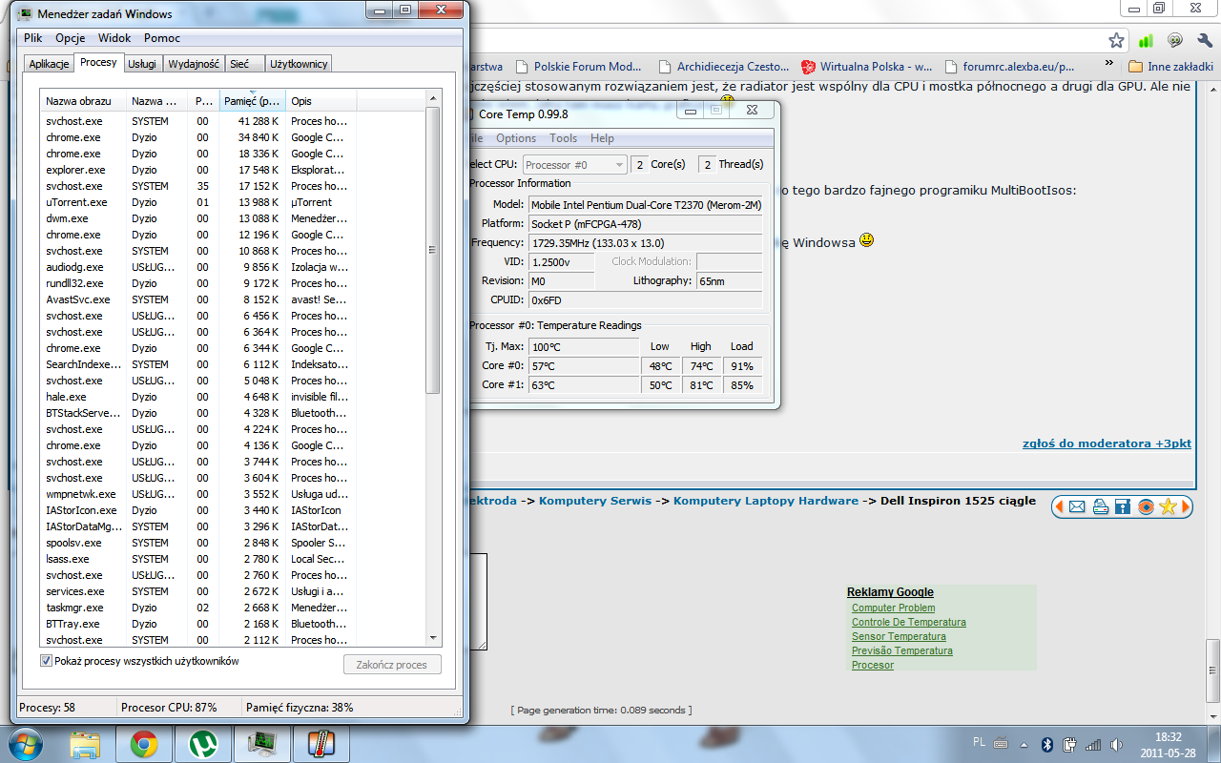Click the 'Controle De Temperatura' ad link

click(x=909, y=622)
